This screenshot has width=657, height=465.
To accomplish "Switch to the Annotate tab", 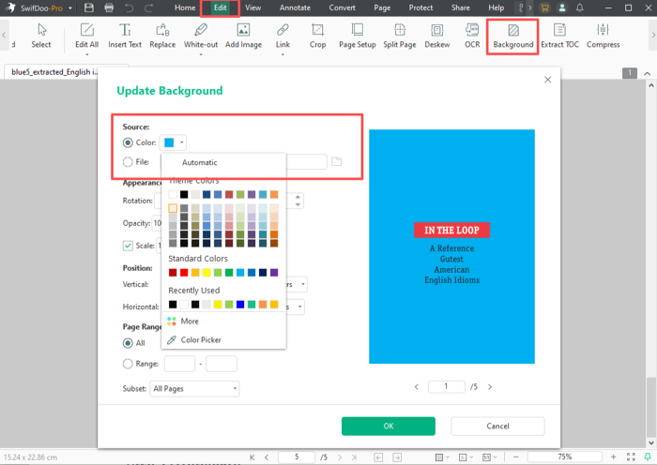I will [295, 7].
